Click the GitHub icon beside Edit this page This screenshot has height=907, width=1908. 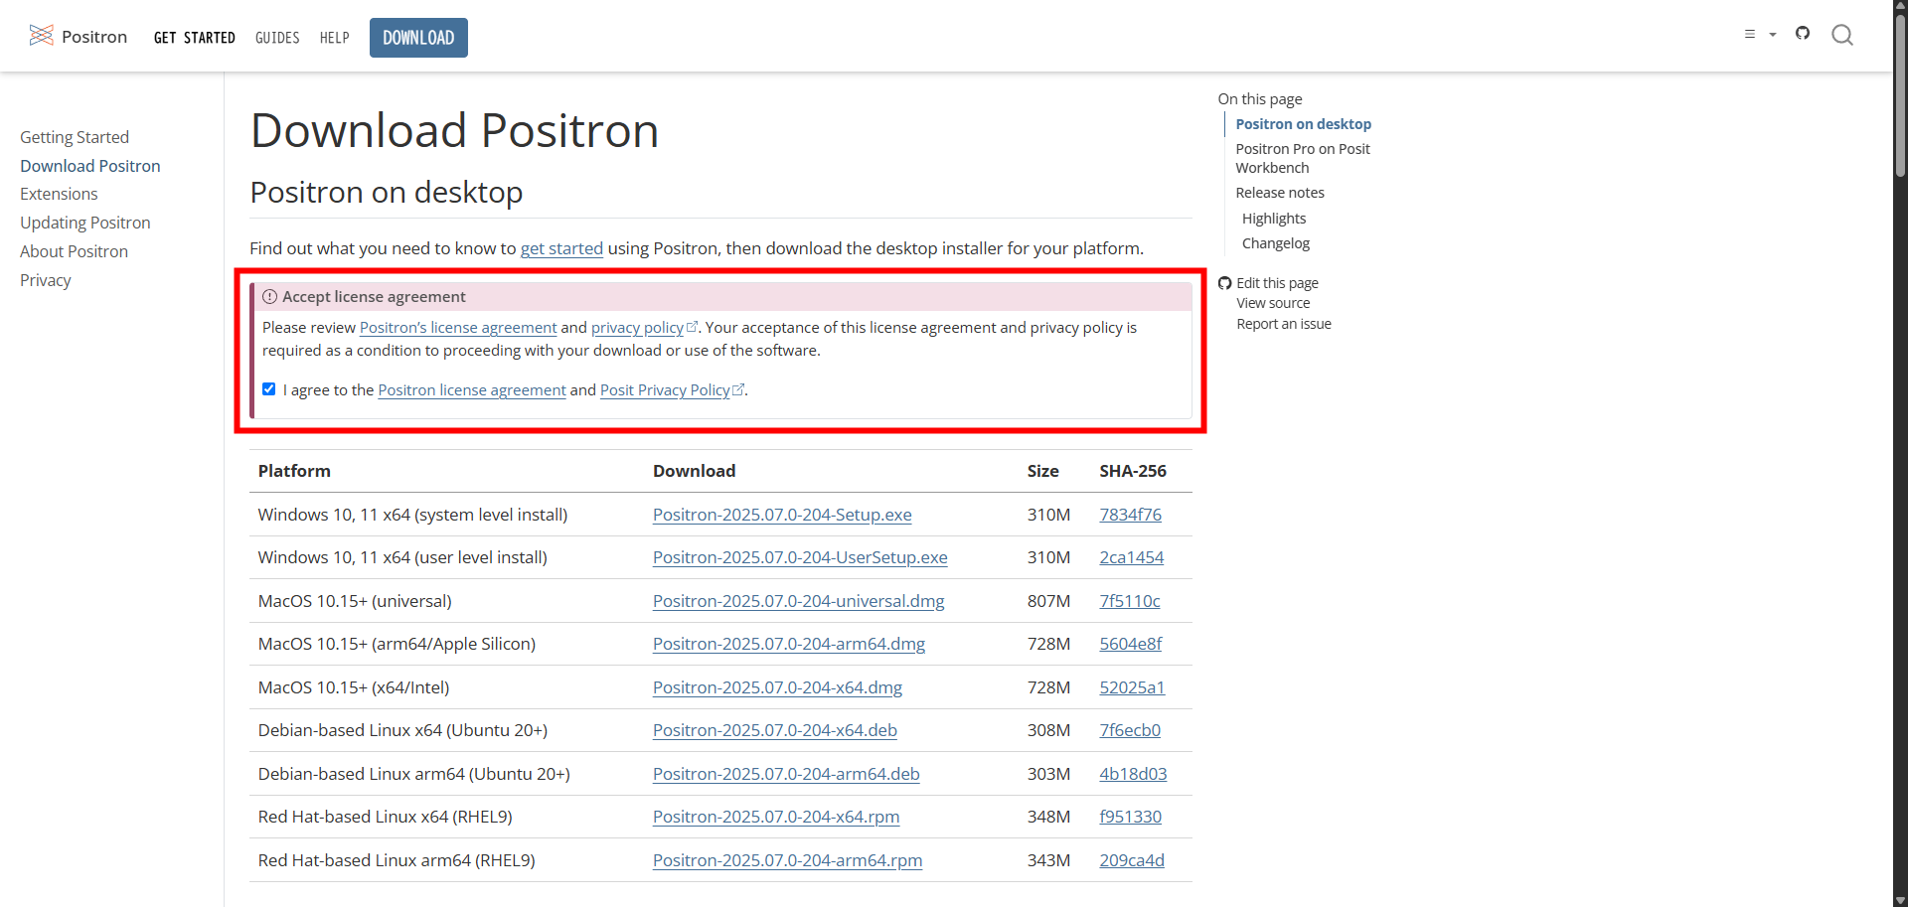(x=1224, y=283)
